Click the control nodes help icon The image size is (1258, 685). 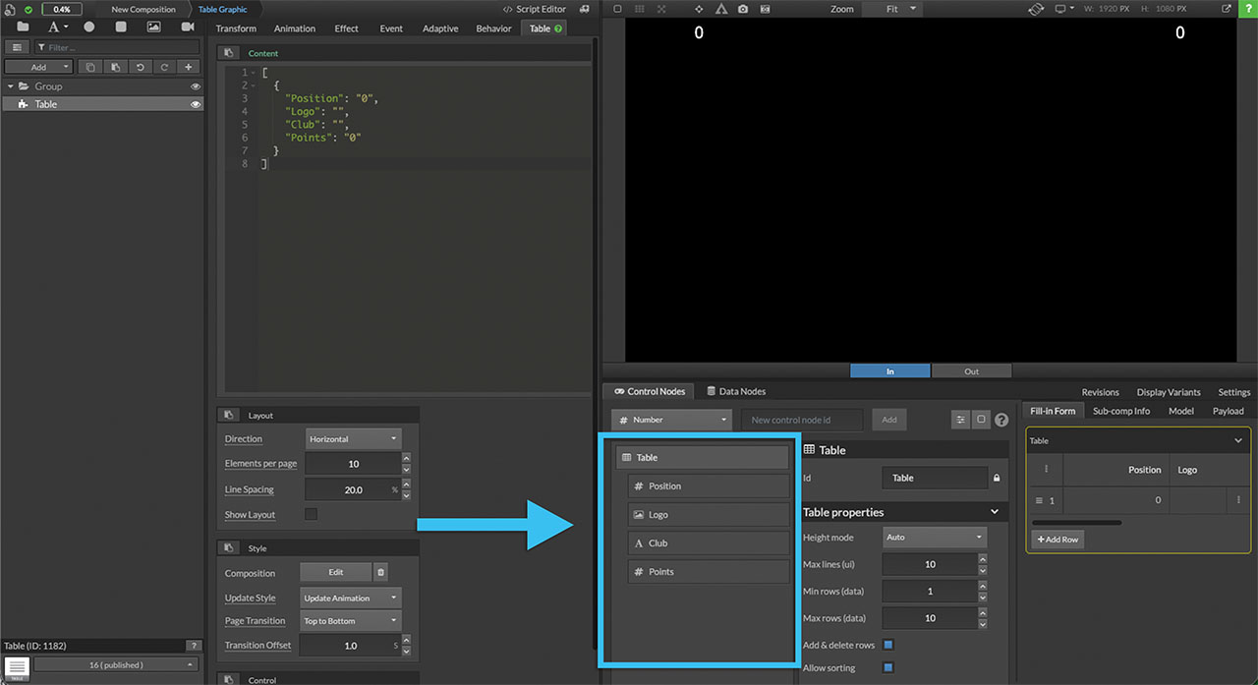coord(1001,420)
